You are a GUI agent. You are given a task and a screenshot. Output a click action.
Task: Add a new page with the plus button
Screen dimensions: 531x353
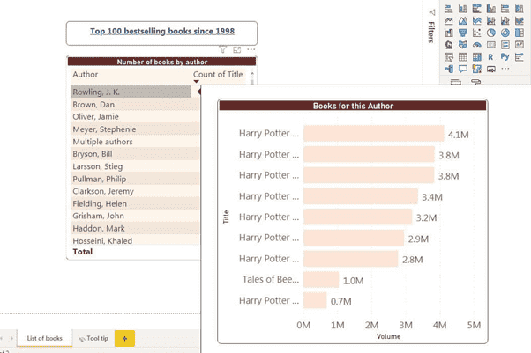(x=124, y=338)
